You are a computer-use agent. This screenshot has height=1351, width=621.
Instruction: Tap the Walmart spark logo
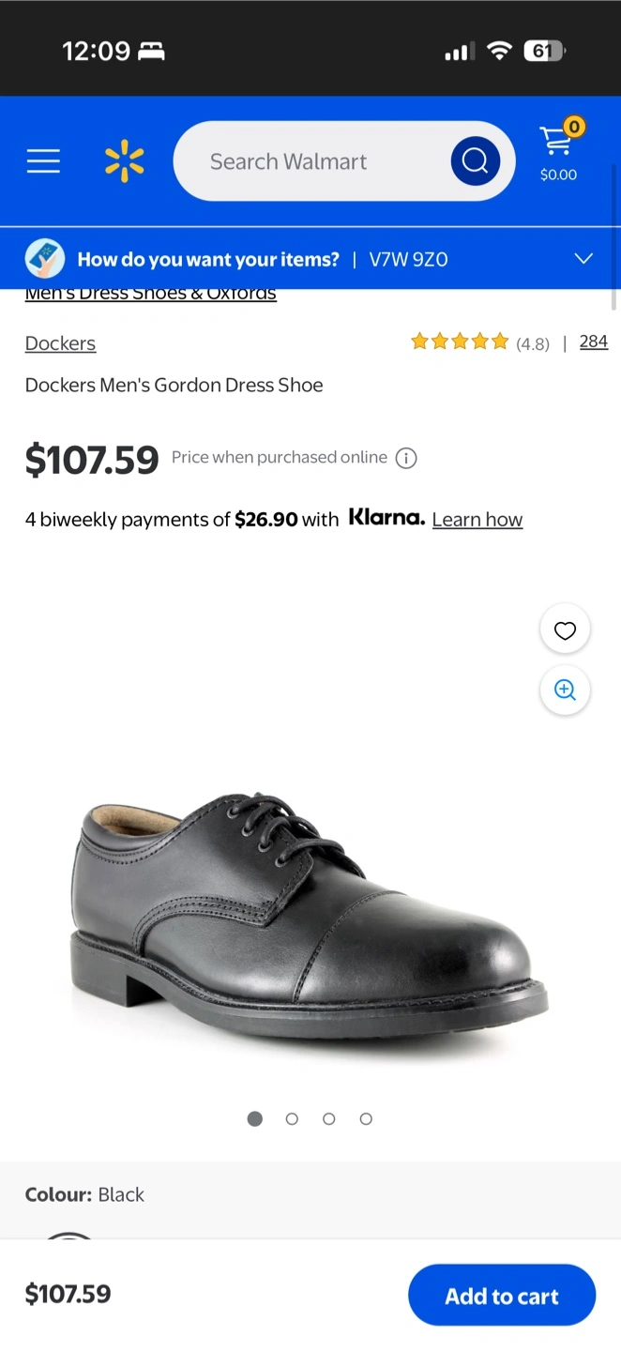[x=125, y=161]
